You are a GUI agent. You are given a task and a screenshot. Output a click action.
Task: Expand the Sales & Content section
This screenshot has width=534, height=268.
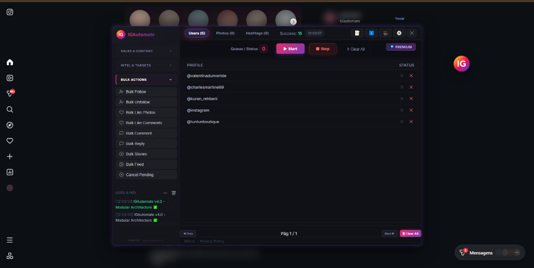point(146,51)
